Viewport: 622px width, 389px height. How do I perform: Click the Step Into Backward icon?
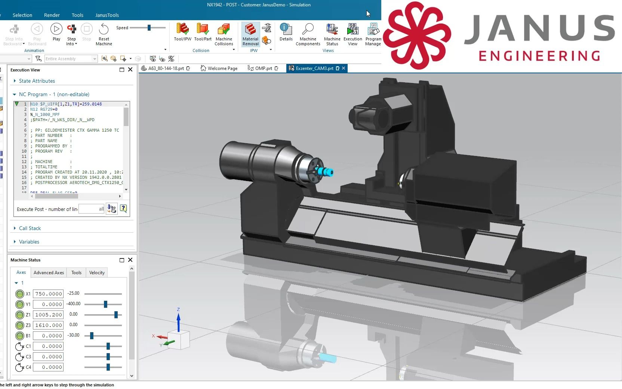tap(14, 29)
